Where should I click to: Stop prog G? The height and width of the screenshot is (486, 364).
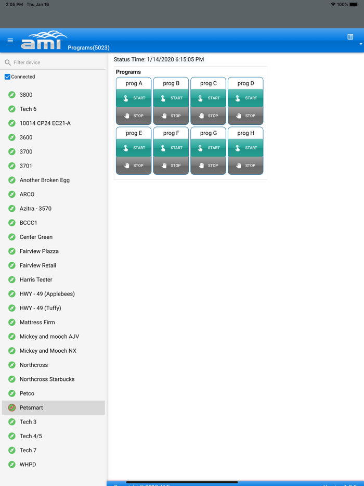208,165
